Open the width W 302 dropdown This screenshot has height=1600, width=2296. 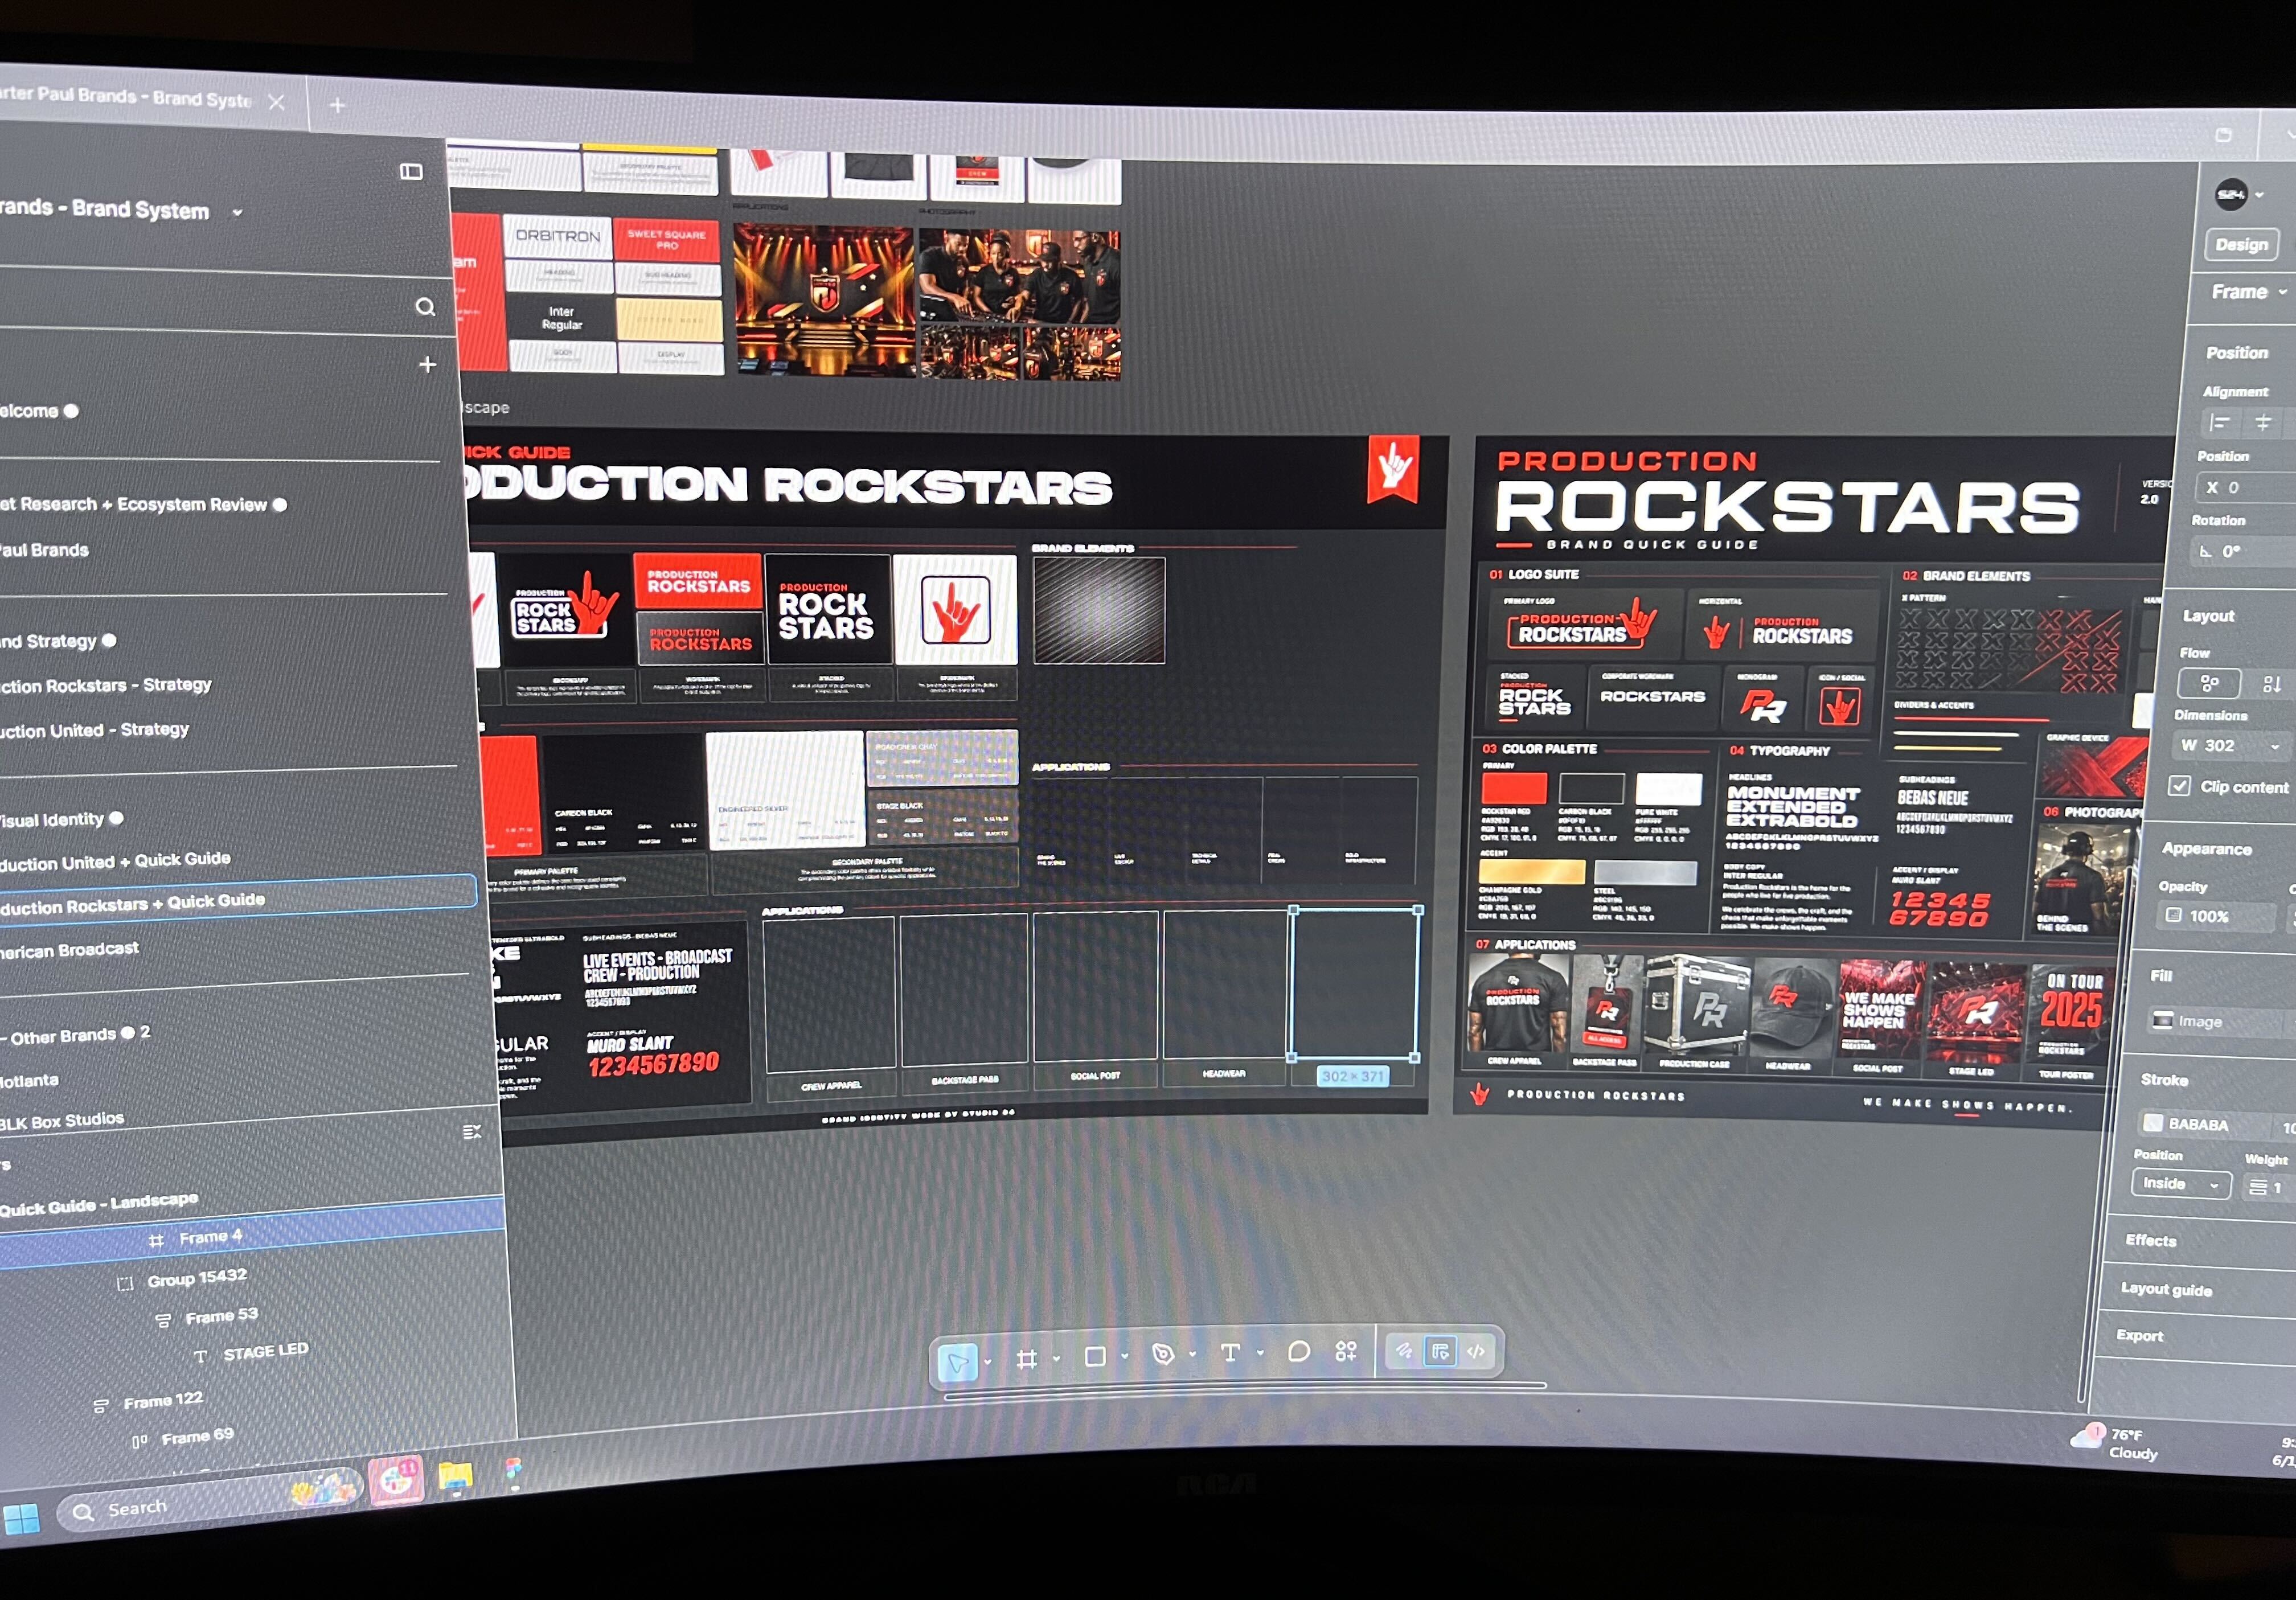[x=2276, y=746]
